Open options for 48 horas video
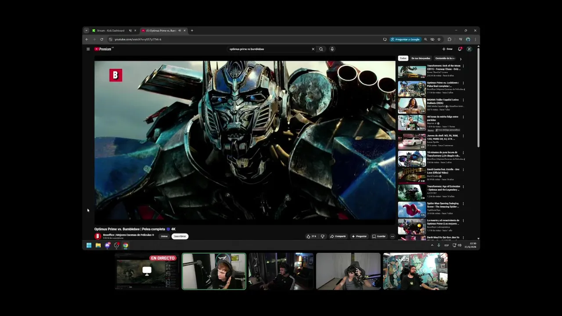Image resolution: width=562 pixels, height=316 pixels. tap(463, 117)
